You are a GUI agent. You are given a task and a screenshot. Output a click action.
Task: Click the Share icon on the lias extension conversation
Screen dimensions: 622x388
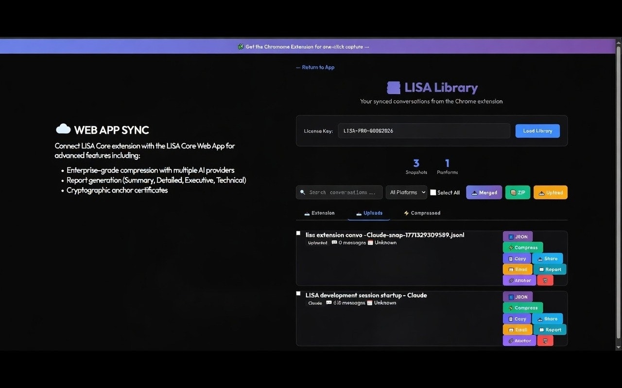pos(548,259)
